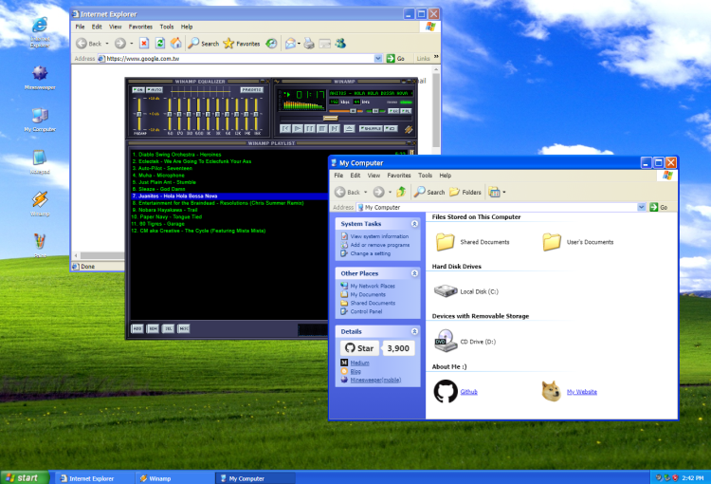Select the Shared Documents folder icon

(445, 242)
